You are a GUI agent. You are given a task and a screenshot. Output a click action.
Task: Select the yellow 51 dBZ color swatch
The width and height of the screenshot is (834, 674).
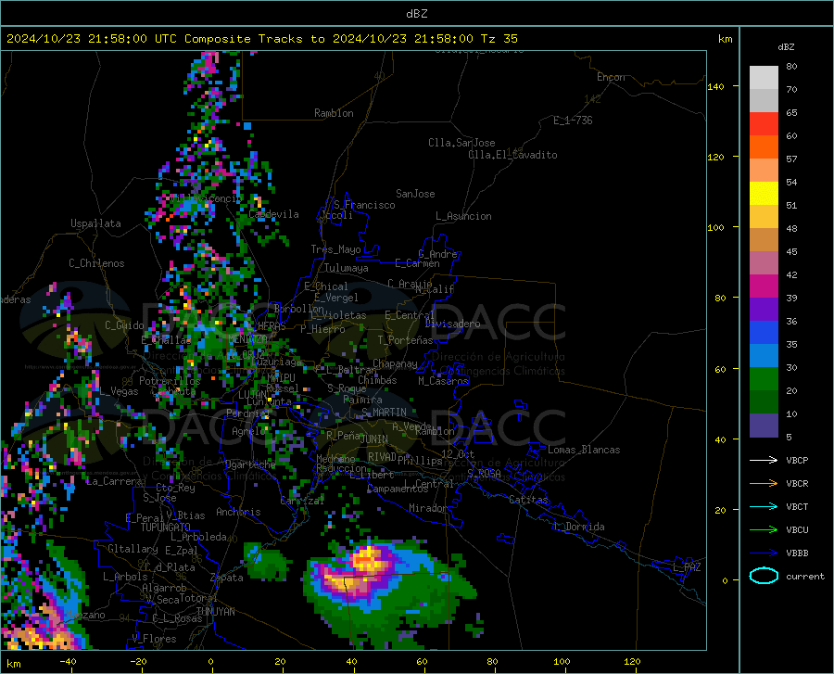(x=764, y=194)
